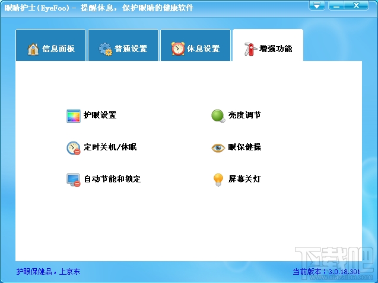The width and height of the screenshot is (378, 283).
Task: Click the gear icon on 普通设置 tab
Action: (106, 49)
